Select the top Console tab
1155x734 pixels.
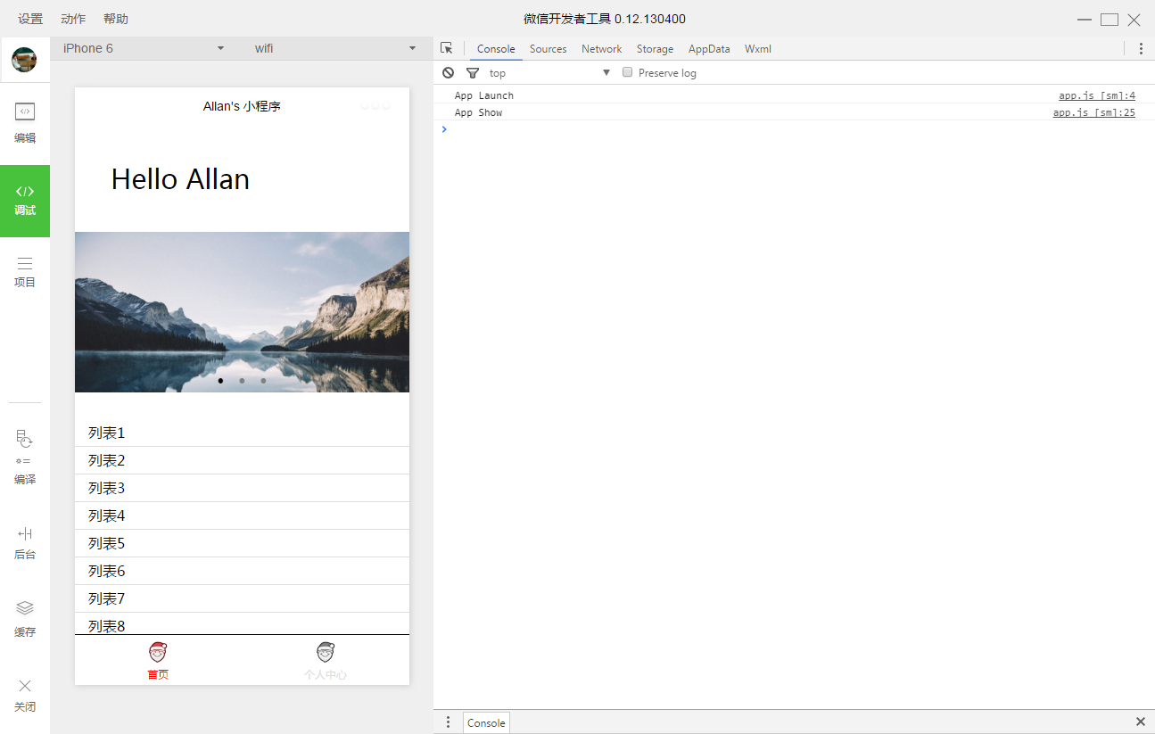click(x=496, y=49)
